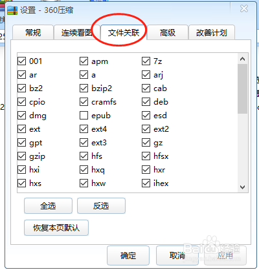The image size is (259, 270).
Task: Uncheck the ar format
Action: tap(22, 75)
